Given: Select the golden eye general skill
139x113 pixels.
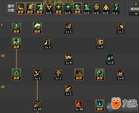Looking at the screenshot, I should (96, 8).
